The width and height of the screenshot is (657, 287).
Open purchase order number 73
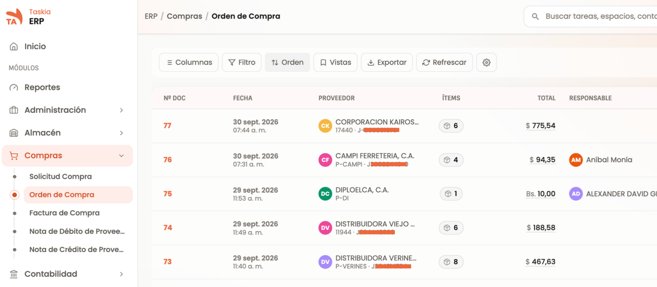pyautogui.click(x=167, y=262)
